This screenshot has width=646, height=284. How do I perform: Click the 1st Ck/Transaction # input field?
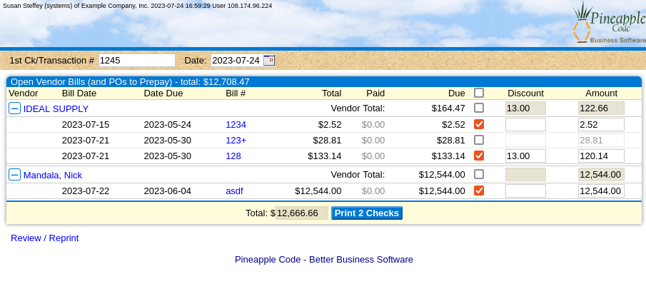(137, 61)
